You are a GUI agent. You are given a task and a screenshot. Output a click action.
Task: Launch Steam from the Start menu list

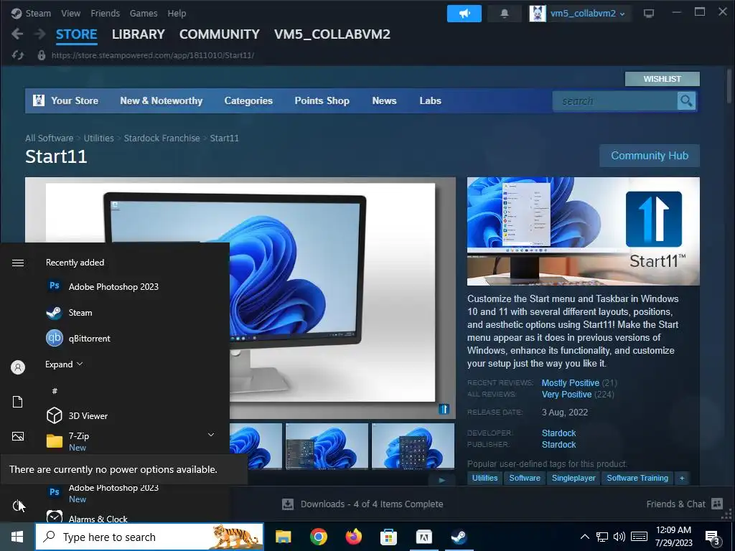coord(70,313)
